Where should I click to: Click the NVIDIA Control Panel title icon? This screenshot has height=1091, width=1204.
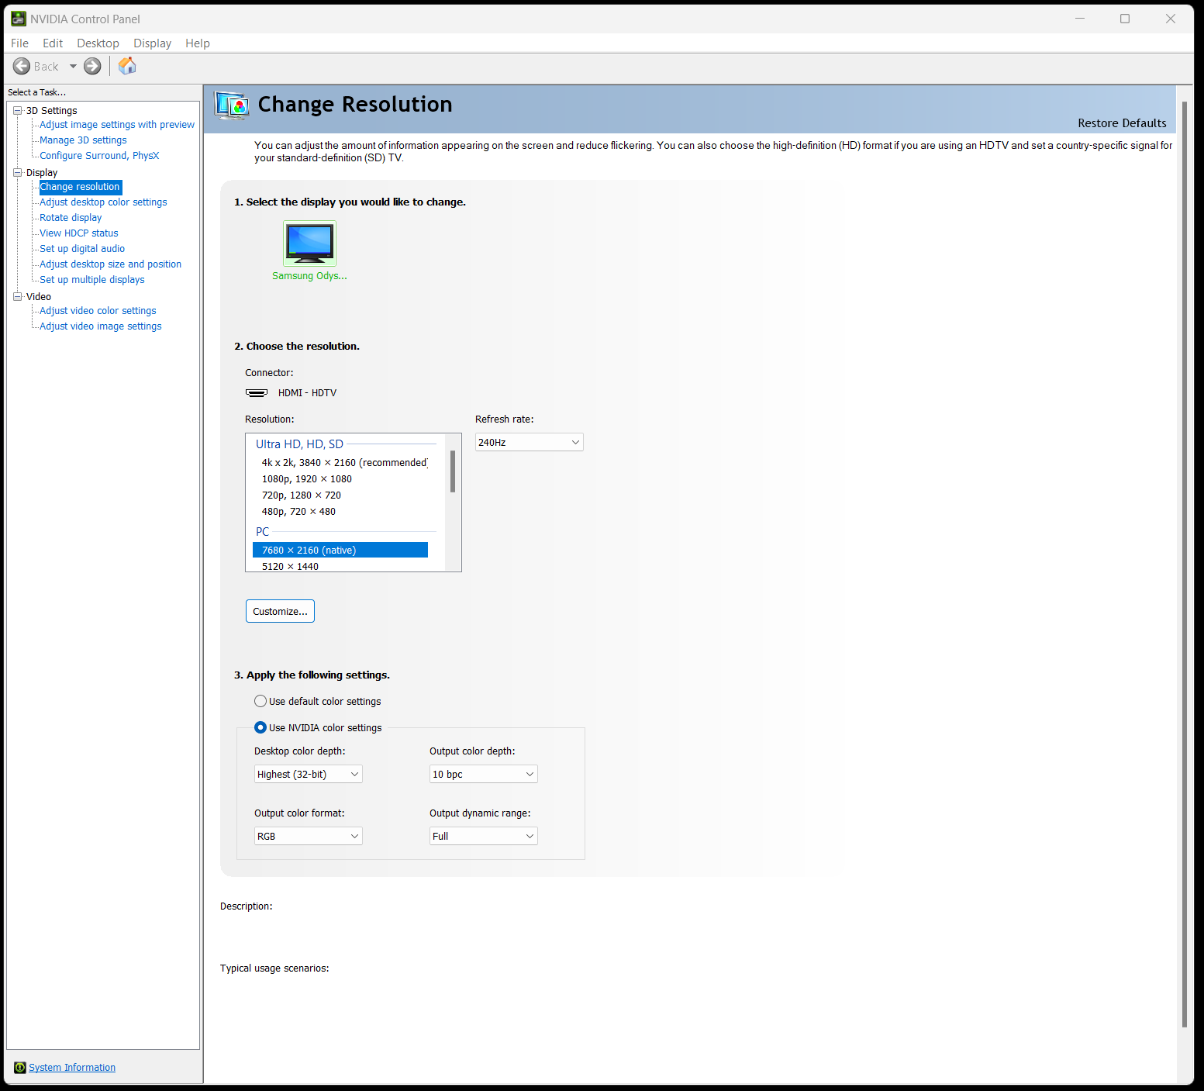coord(19,19)
